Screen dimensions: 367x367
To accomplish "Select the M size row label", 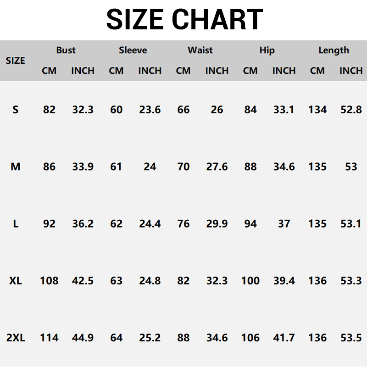I will coord(16,167).
